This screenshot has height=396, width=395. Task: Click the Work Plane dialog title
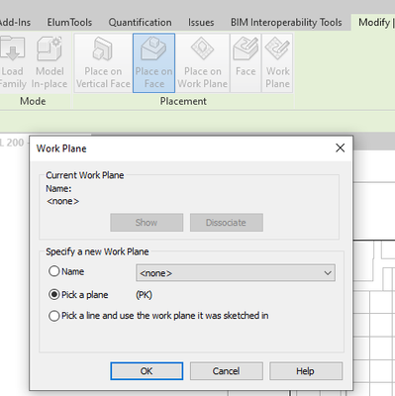coord(61,148)
